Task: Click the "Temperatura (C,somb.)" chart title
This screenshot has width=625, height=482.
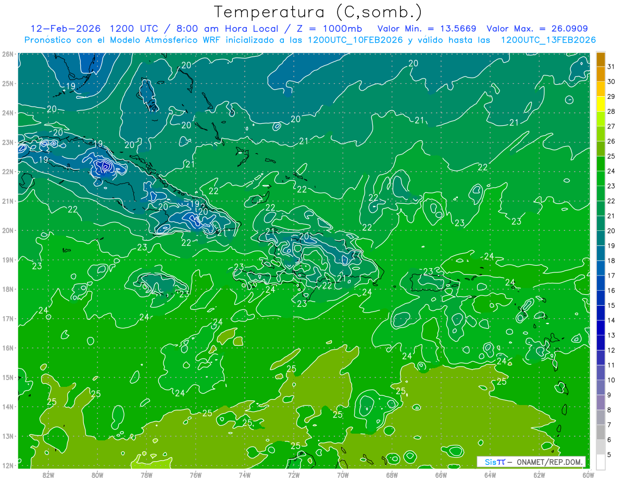Action: click(x=318, y=12)
